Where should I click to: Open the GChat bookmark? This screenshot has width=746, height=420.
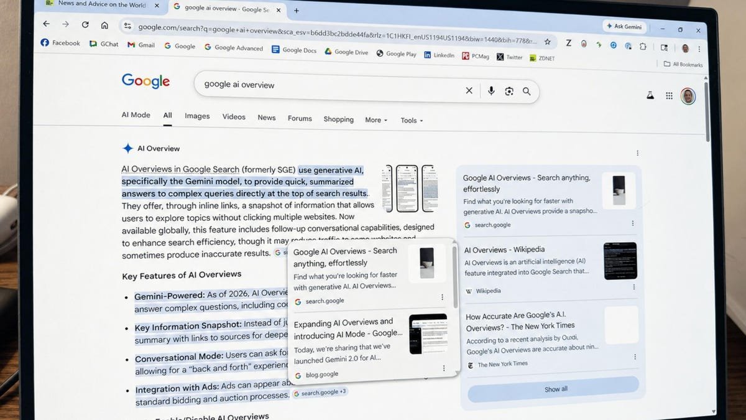[x=103, y=44]
